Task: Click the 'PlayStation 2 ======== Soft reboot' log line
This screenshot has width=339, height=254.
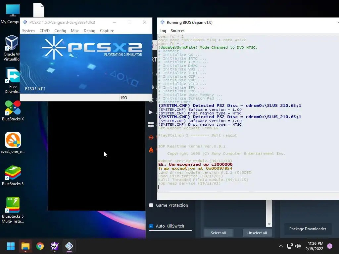Action: [x=197, y=135]
